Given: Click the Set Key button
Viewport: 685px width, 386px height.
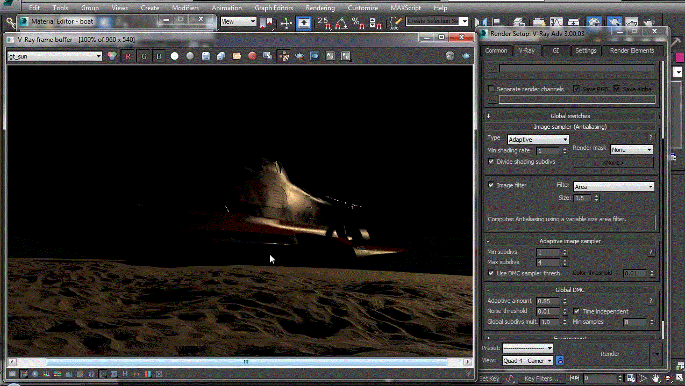Looking at the screenshot, I should click(489, 378).
